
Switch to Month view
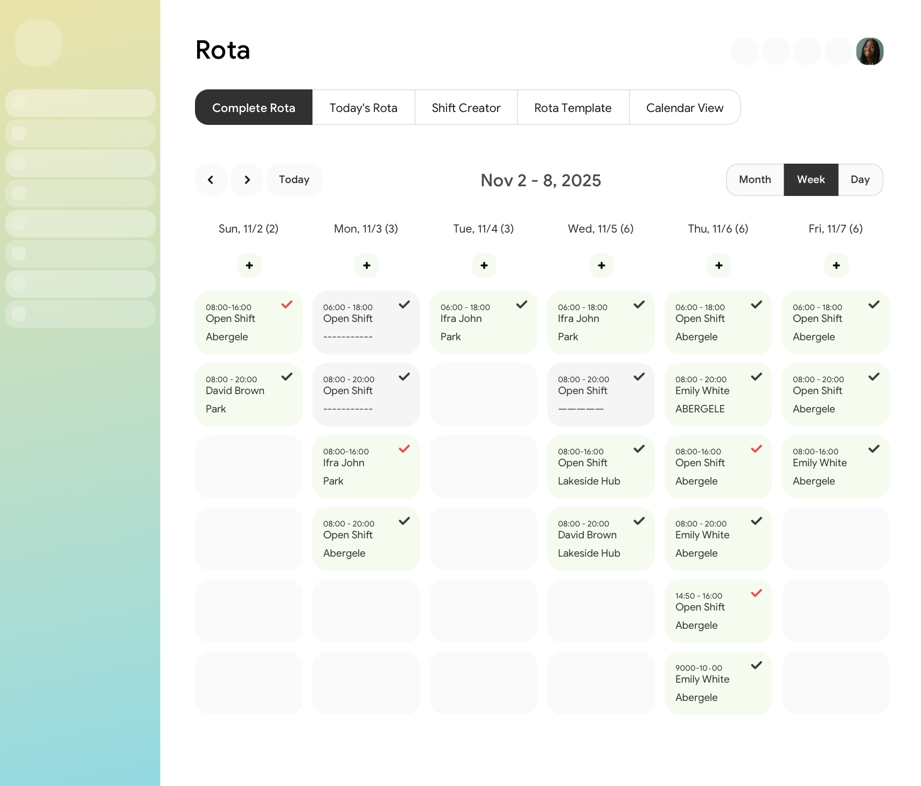[x=754, y=179]
